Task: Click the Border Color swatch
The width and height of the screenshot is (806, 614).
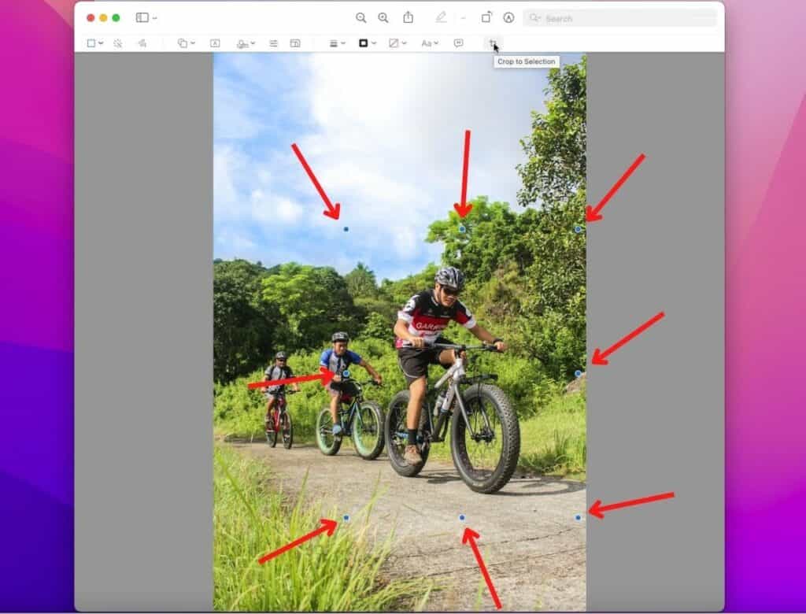Action: tap(364, 43)
